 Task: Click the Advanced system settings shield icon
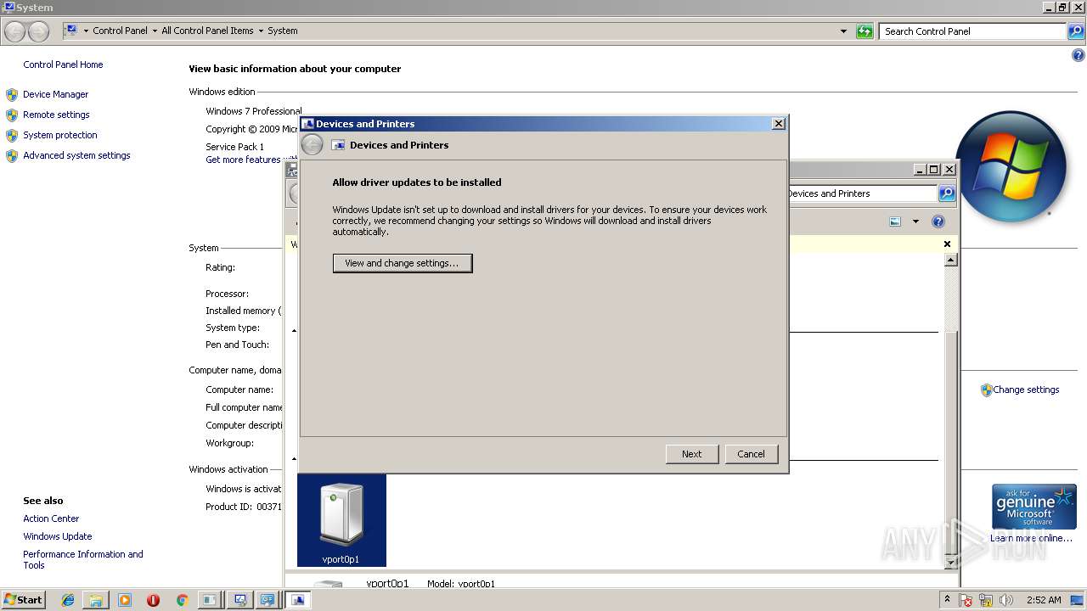(12, 155)
